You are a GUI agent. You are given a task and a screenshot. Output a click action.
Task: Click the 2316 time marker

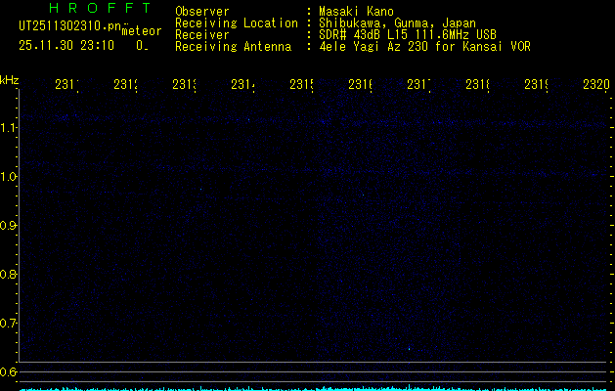click(361, 85)
